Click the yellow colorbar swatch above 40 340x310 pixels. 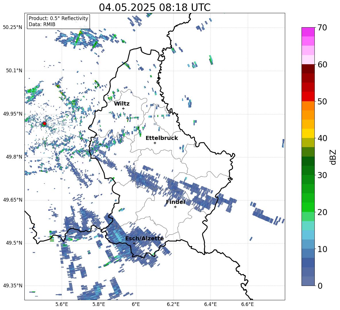click(x=308, y=133)
